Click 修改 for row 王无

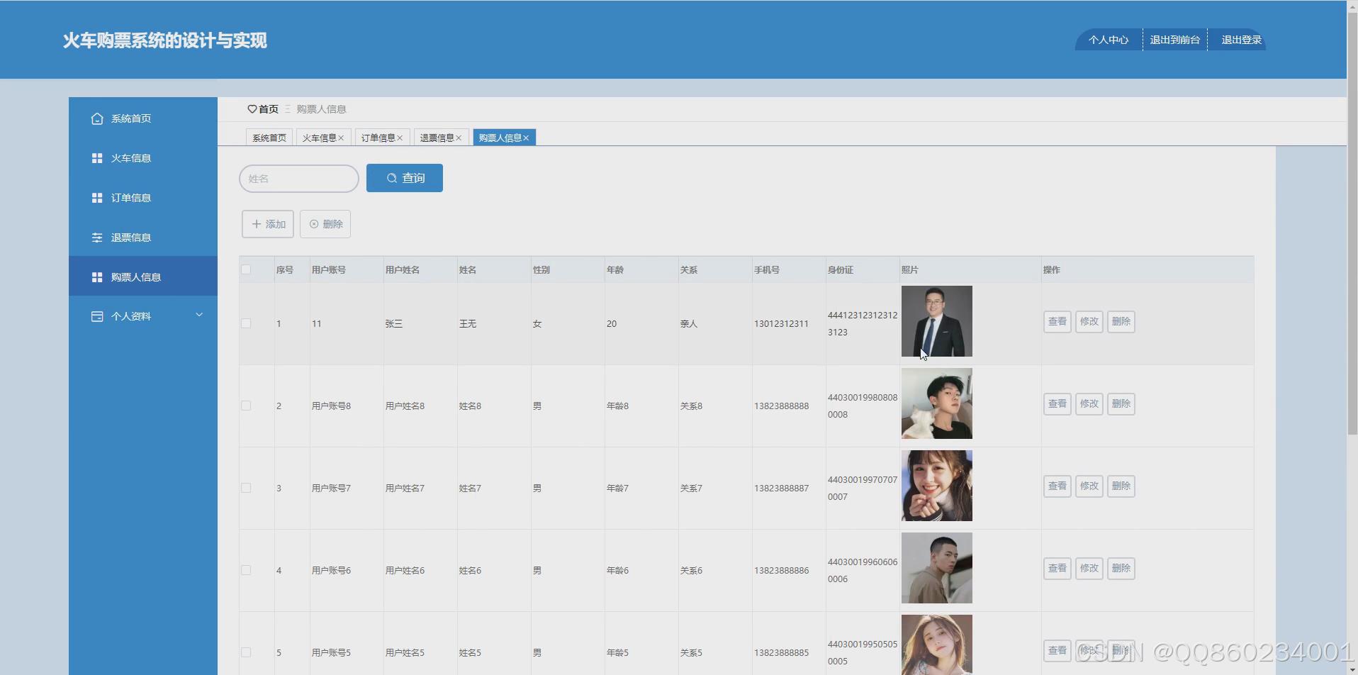point(1089,322)
